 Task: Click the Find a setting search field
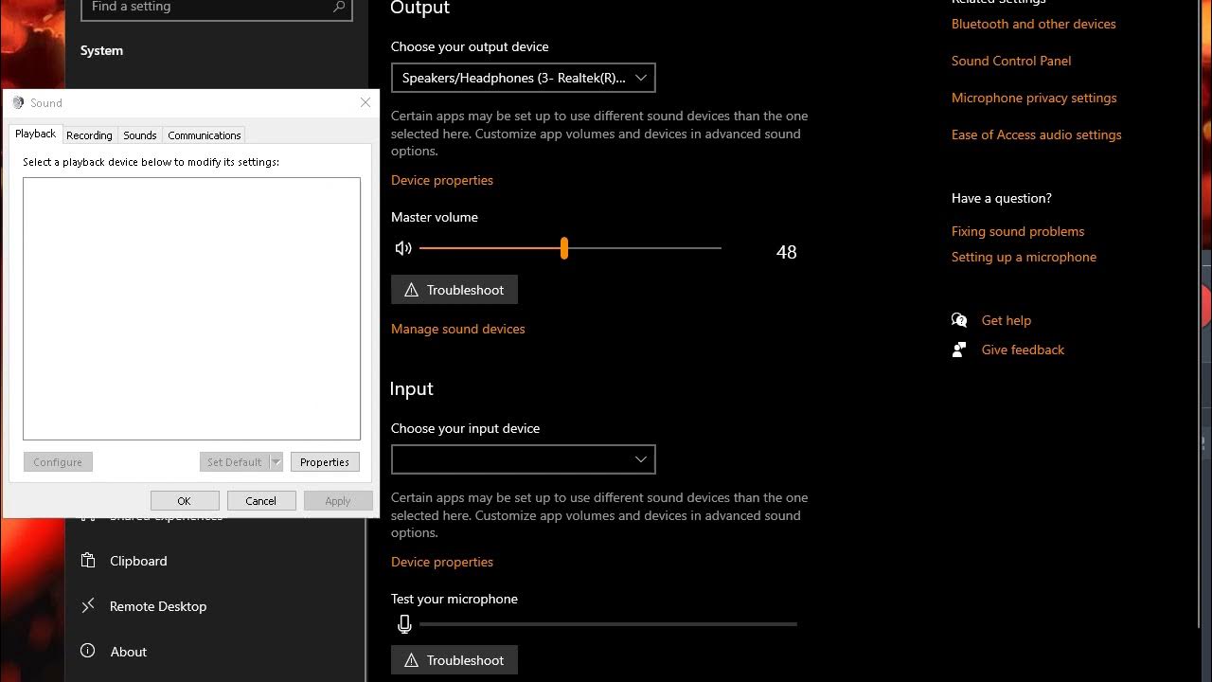tap(217, 8)
